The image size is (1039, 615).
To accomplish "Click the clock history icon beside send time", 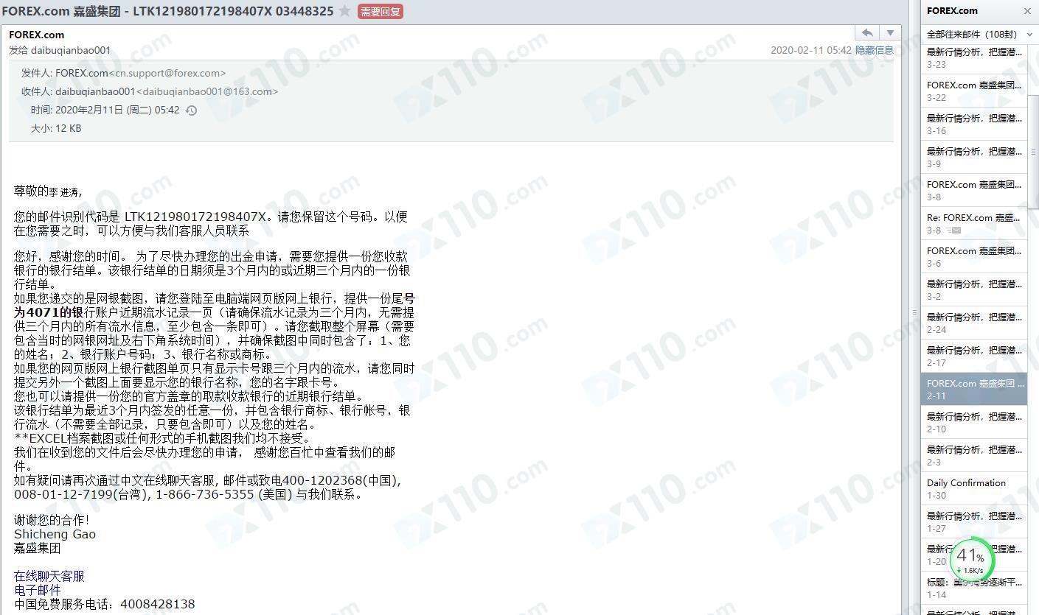I will tap(191, 110).
